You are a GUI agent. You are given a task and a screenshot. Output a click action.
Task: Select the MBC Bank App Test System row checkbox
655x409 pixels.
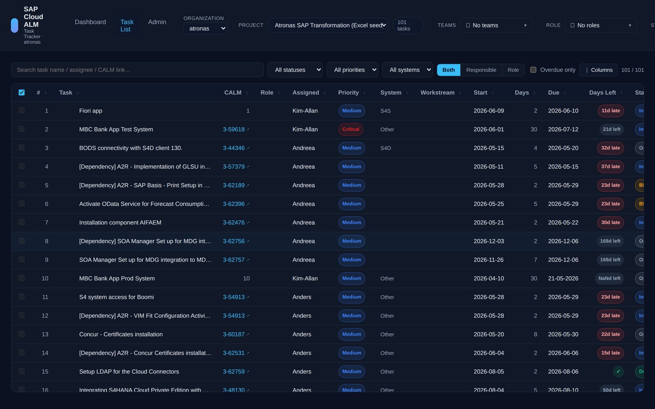click(x=21, y=129)
